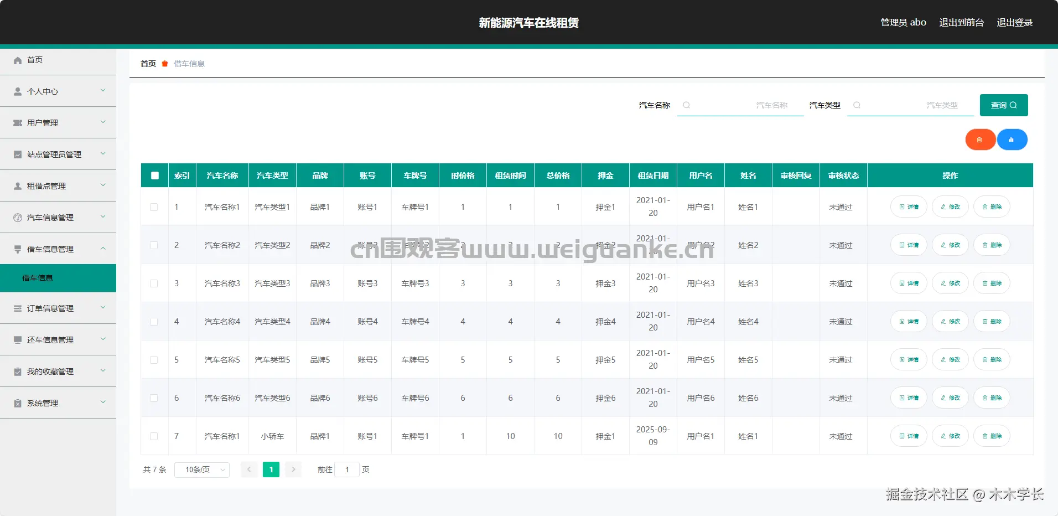
Task: Expand the 租借点管理 chevron
Action: (x=103, y=185)
